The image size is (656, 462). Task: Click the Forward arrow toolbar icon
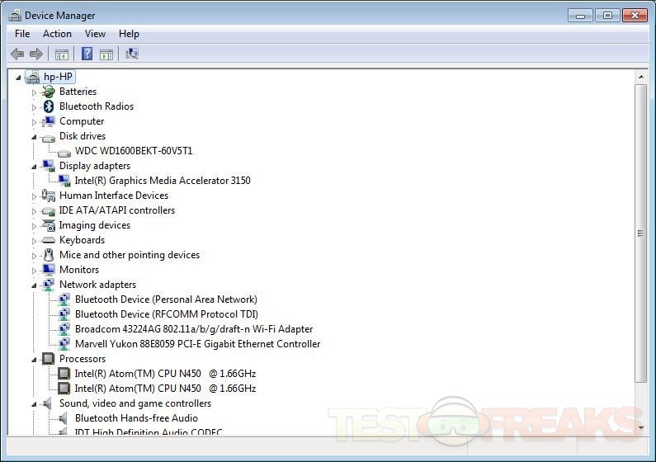(36, 54)
